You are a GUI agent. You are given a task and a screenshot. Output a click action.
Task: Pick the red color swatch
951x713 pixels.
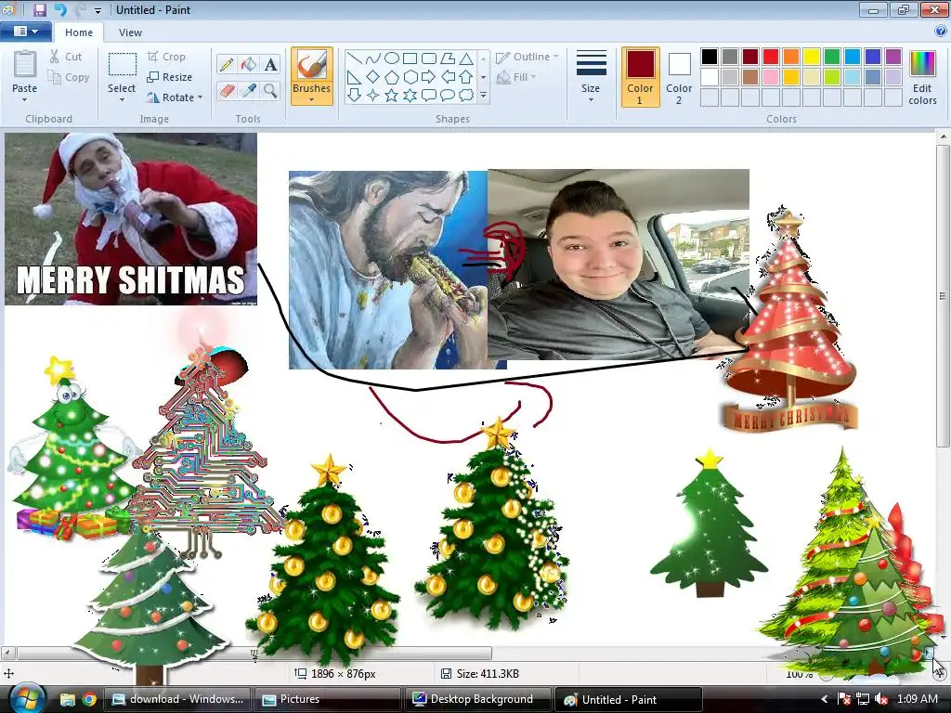pos(770,57)
